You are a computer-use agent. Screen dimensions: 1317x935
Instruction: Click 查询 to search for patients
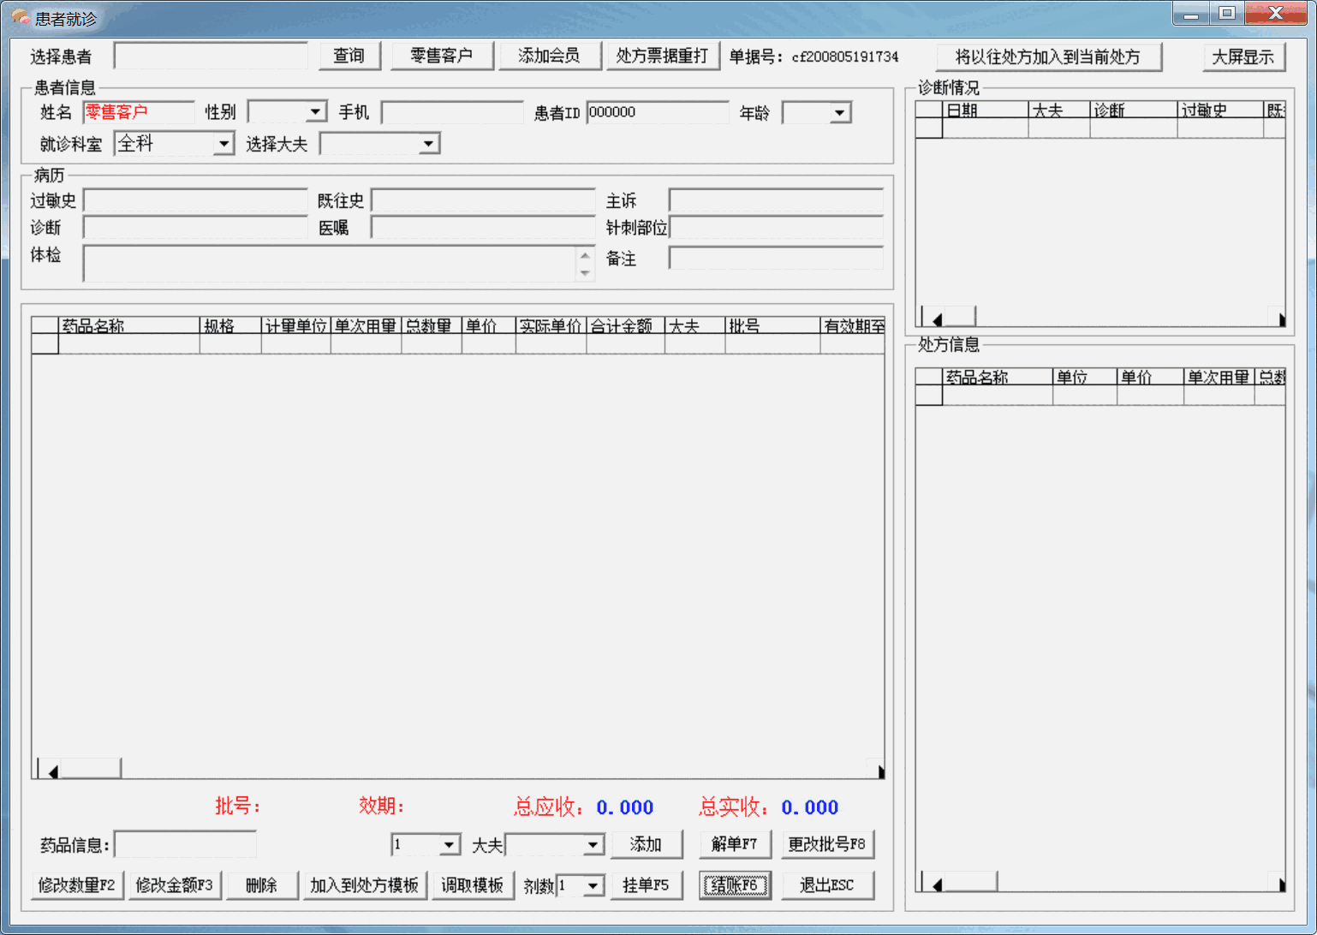(349, 56)
